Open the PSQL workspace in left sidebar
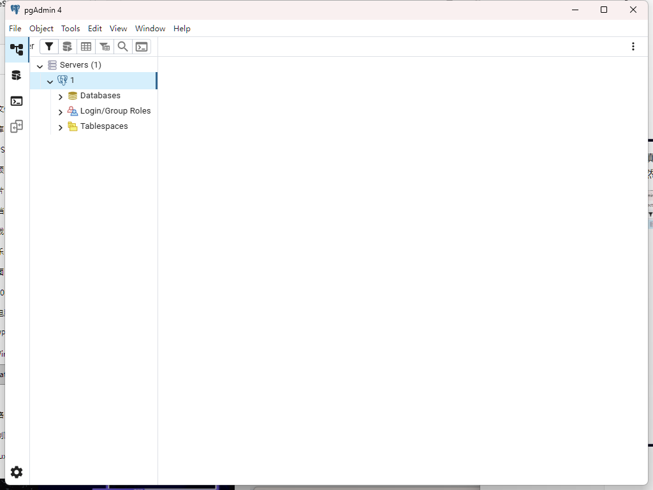This screenshot has height=490, width=653. pos(17,101)
